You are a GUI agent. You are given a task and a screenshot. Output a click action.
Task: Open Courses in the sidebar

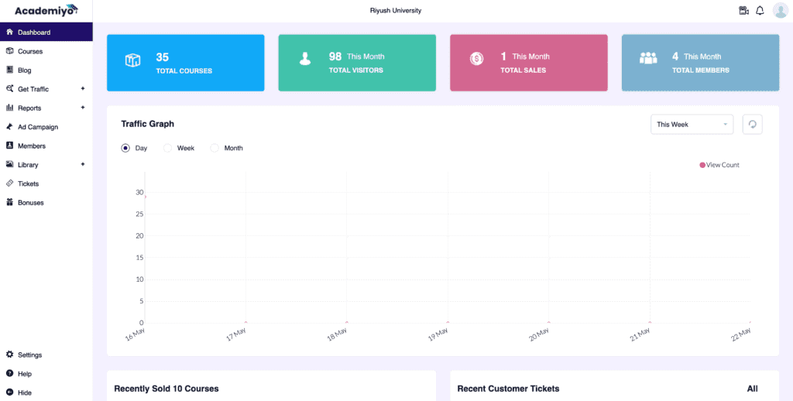[x=30, y=51]
